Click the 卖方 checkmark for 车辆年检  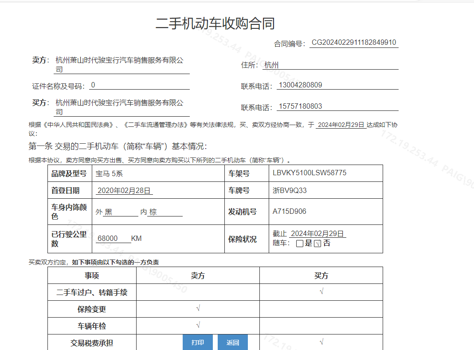tap(198, 325)
